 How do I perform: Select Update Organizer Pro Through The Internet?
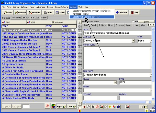pyautogui.click(x=91, y=11)
